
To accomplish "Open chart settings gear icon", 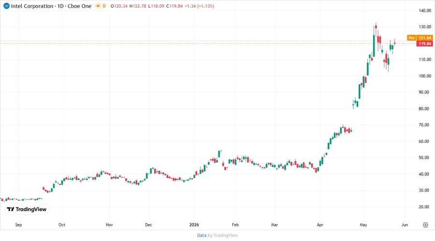I will (425, 225).
